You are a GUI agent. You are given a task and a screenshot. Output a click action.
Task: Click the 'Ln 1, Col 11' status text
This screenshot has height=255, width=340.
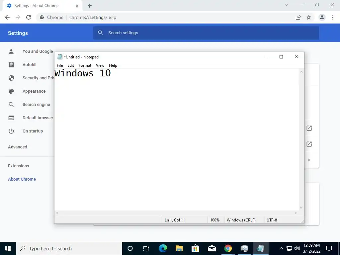(175, 220)
